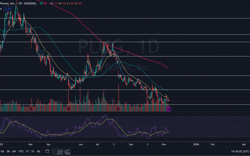Click the red data mode indicator beside the green dot

[x=45, y=3]
